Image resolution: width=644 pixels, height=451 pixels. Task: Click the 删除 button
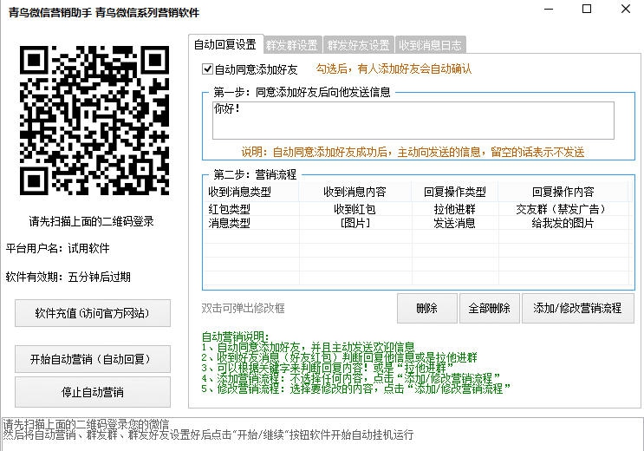[426, 308]
